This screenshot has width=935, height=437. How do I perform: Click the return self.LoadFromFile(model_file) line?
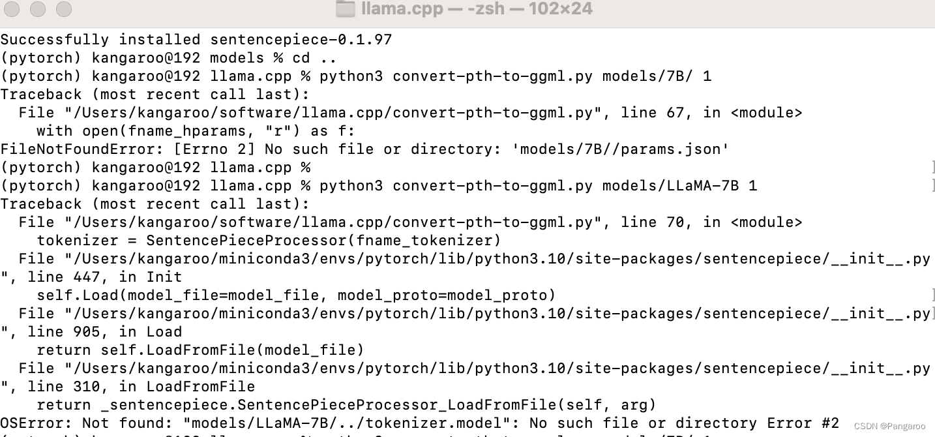(200, 350)
